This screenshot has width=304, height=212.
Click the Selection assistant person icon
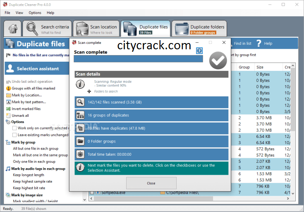point(10,69)
